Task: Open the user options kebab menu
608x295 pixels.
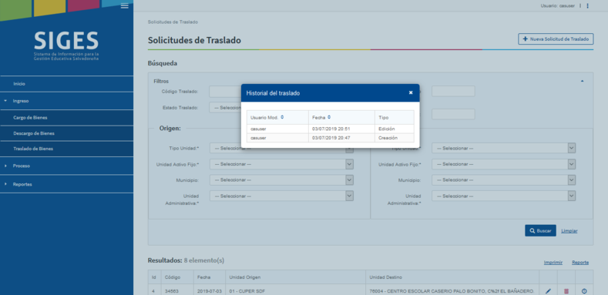Action: pos(587,6)
